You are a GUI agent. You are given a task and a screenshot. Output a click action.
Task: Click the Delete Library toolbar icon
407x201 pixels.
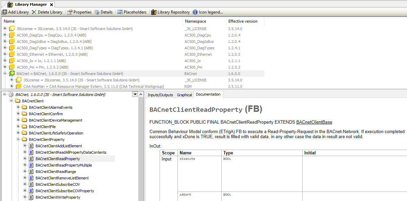coord(34,12)
